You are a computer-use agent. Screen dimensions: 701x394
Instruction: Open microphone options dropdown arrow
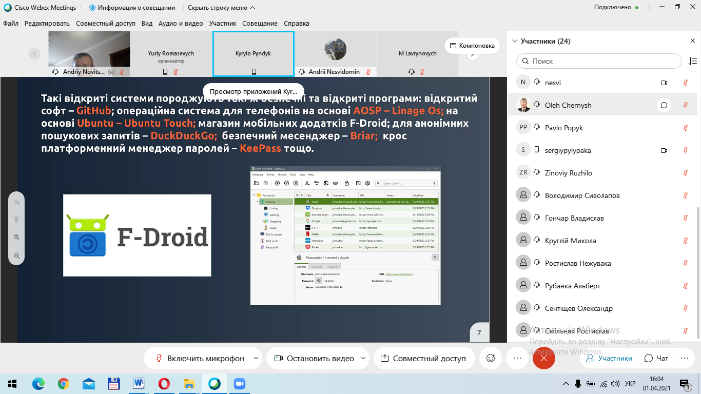point(257,358)
